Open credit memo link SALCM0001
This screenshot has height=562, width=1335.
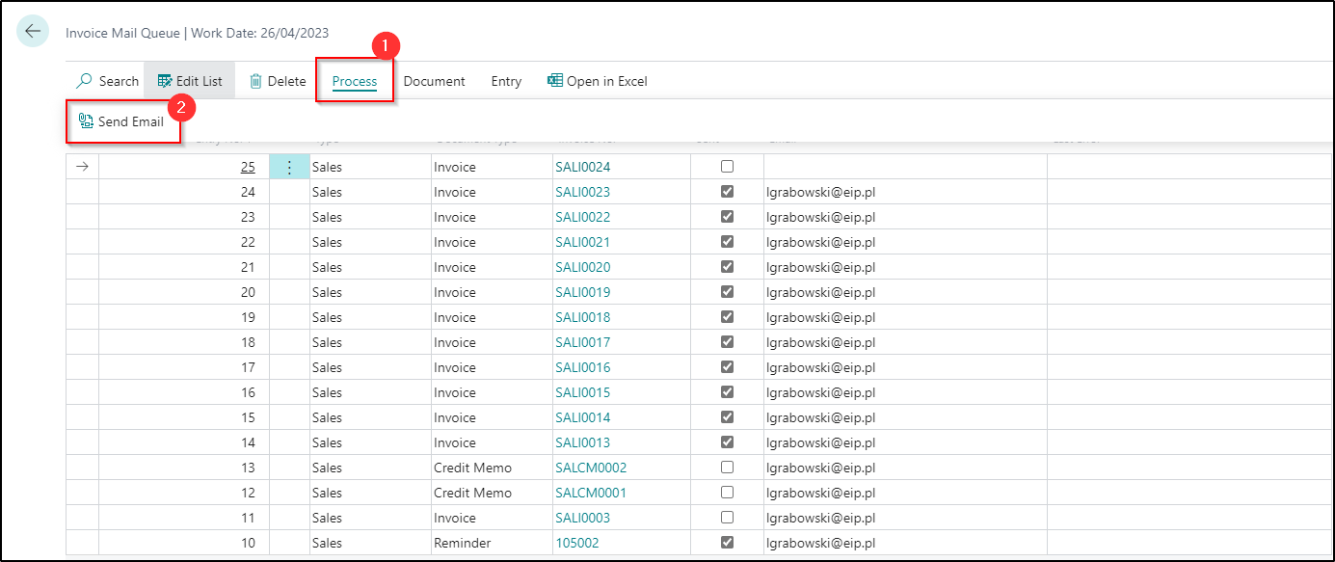coord(591,493)
